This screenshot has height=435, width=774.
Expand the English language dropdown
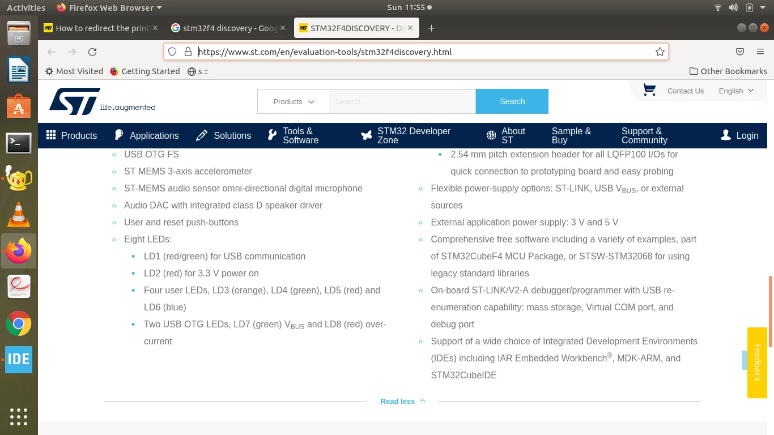[x=736, y=91]
